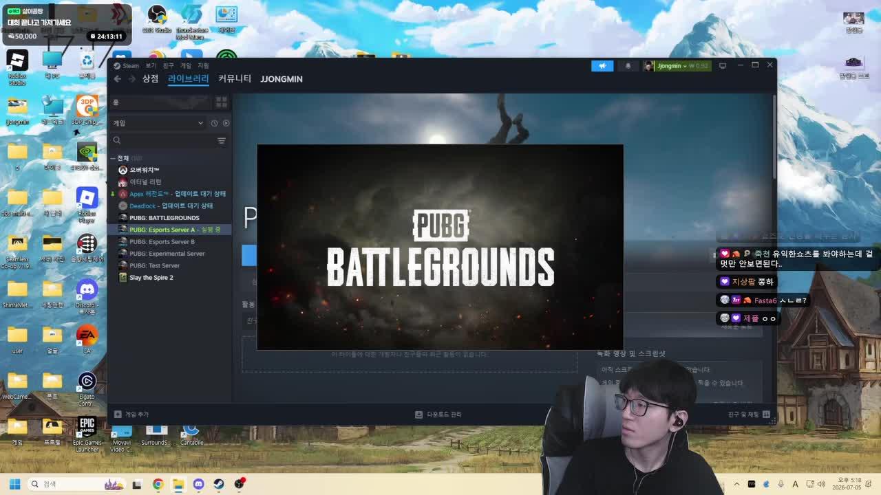Open 3DP Chip desktop shortcut
The image size is (881, 495).
(87, 111)
